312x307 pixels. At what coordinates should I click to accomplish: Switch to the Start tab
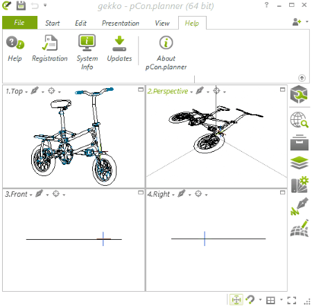(x=53, y=23)
